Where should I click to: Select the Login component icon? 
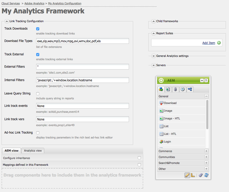point(161,142)
